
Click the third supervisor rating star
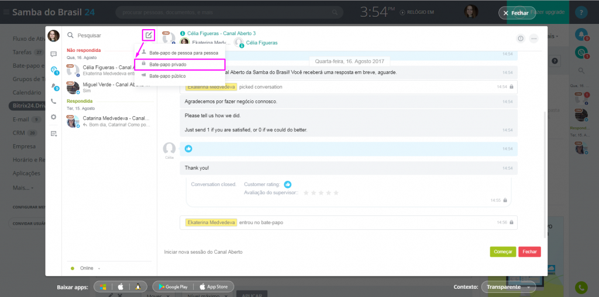click(x=321, y=193)
